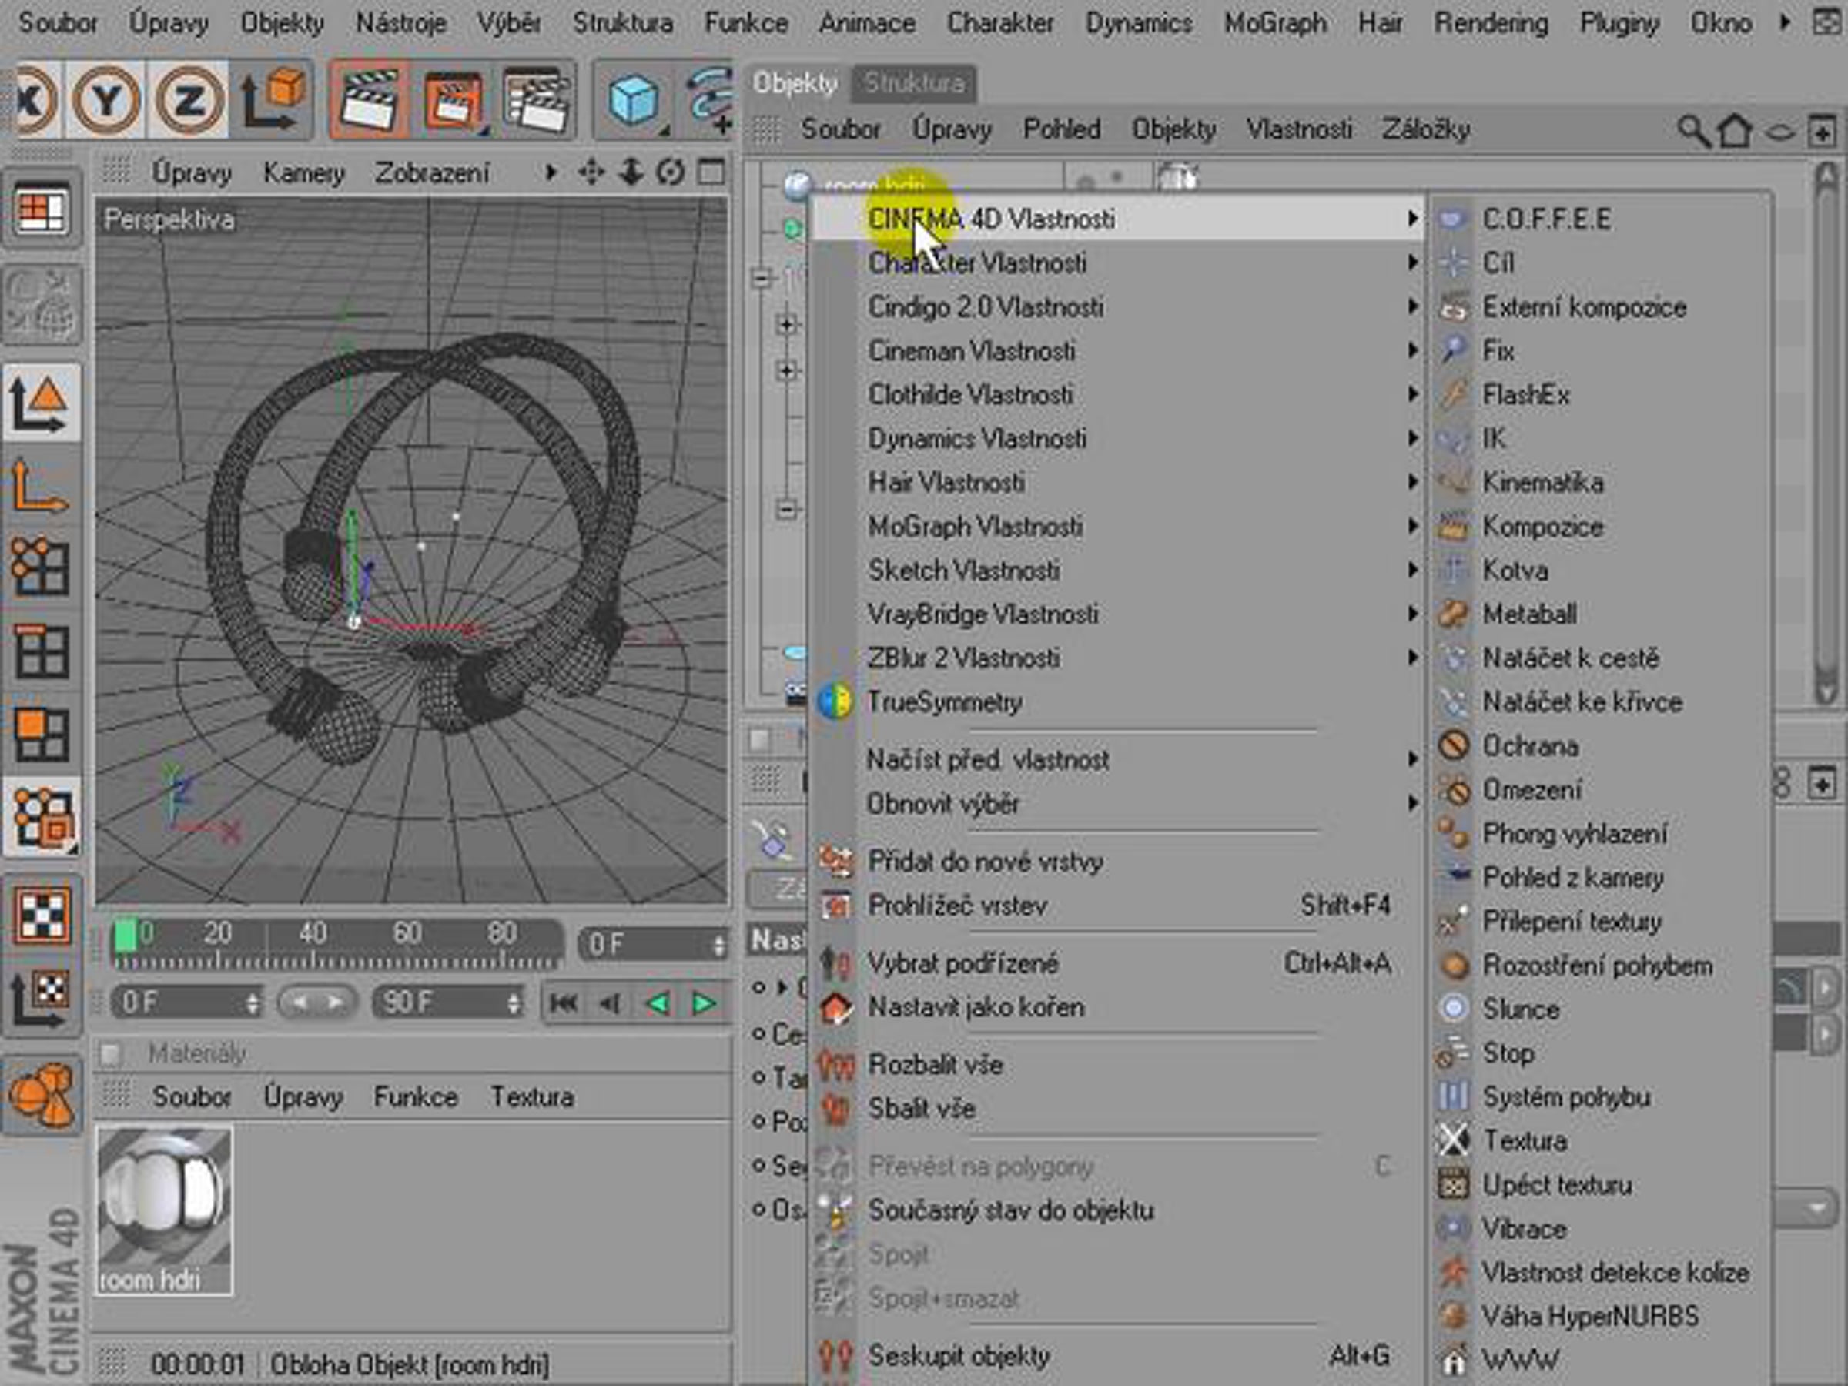This screenshot has width=1848, height=1386.
Task: Select the model tool with orange triangle
Action: [41, 403]
